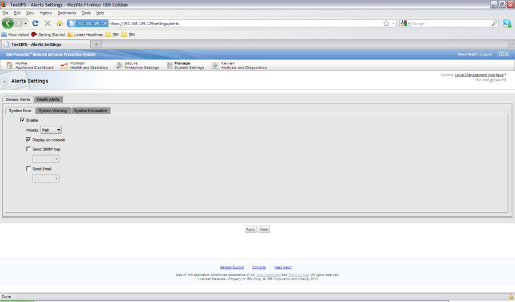
Task: Open the Edit menu
Action: pos(17,13)
